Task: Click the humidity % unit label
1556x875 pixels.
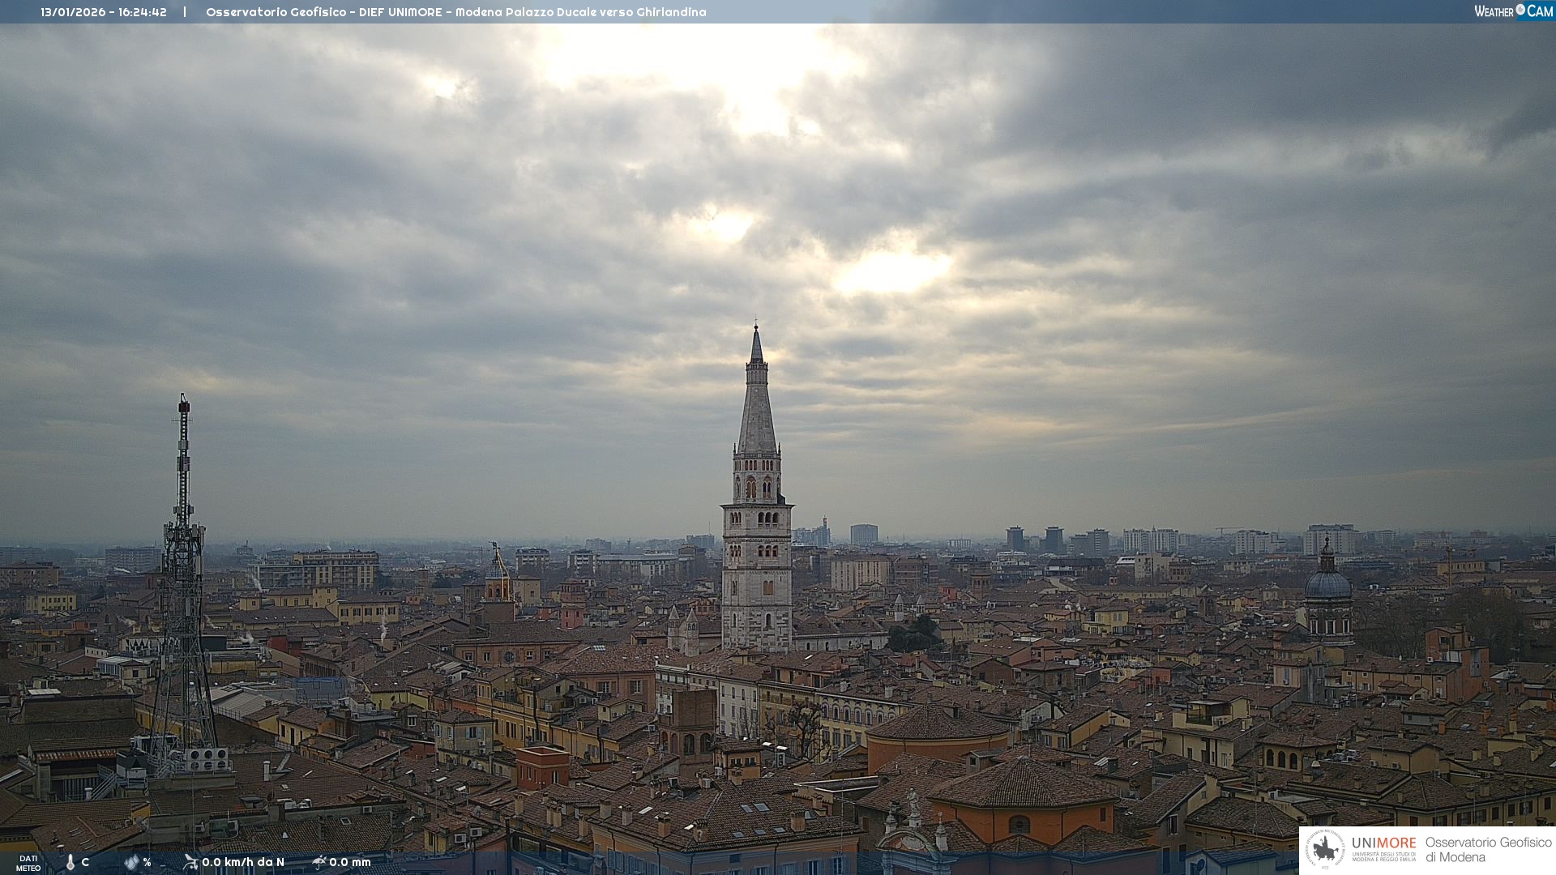Action: (147, 862)
